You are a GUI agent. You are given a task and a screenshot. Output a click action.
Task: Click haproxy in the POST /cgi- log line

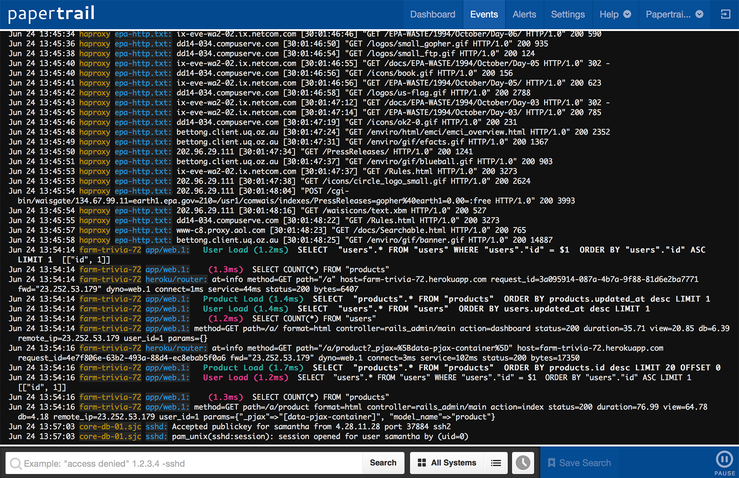95,191
